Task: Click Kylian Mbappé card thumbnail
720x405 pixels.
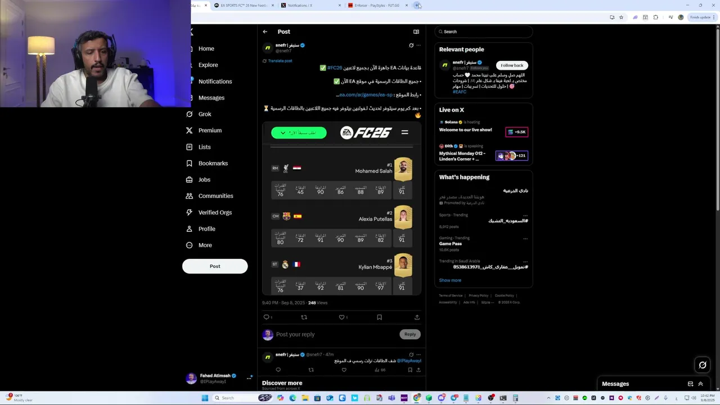Action: [x=403, y=265]
